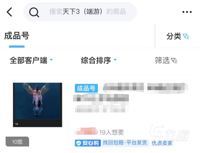The image size is (202, 153).
Task: Tap the 优质卖家 seller tag
Action: pyautogui.click(x=162, y=143)
